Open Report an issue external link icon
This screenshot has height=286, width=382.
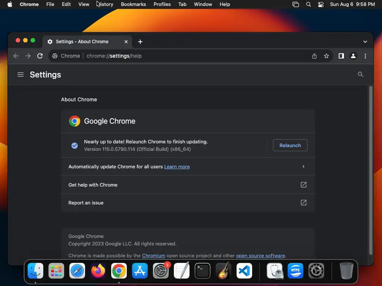(304, 203)
